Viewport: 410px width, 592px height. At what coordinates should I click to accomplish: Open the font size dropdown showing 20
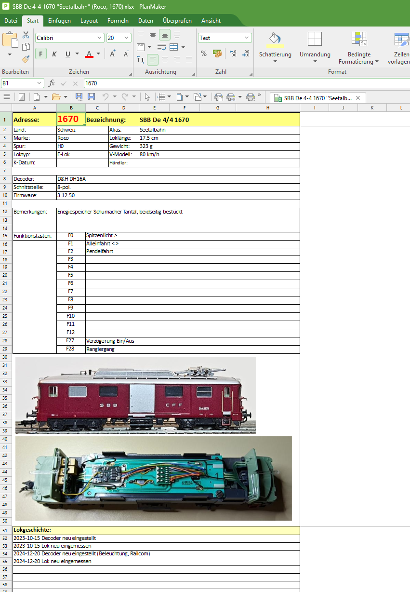coord(127,38)
